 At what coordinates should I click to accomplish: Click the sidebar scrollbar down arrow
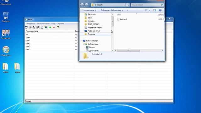coord(112,50)
